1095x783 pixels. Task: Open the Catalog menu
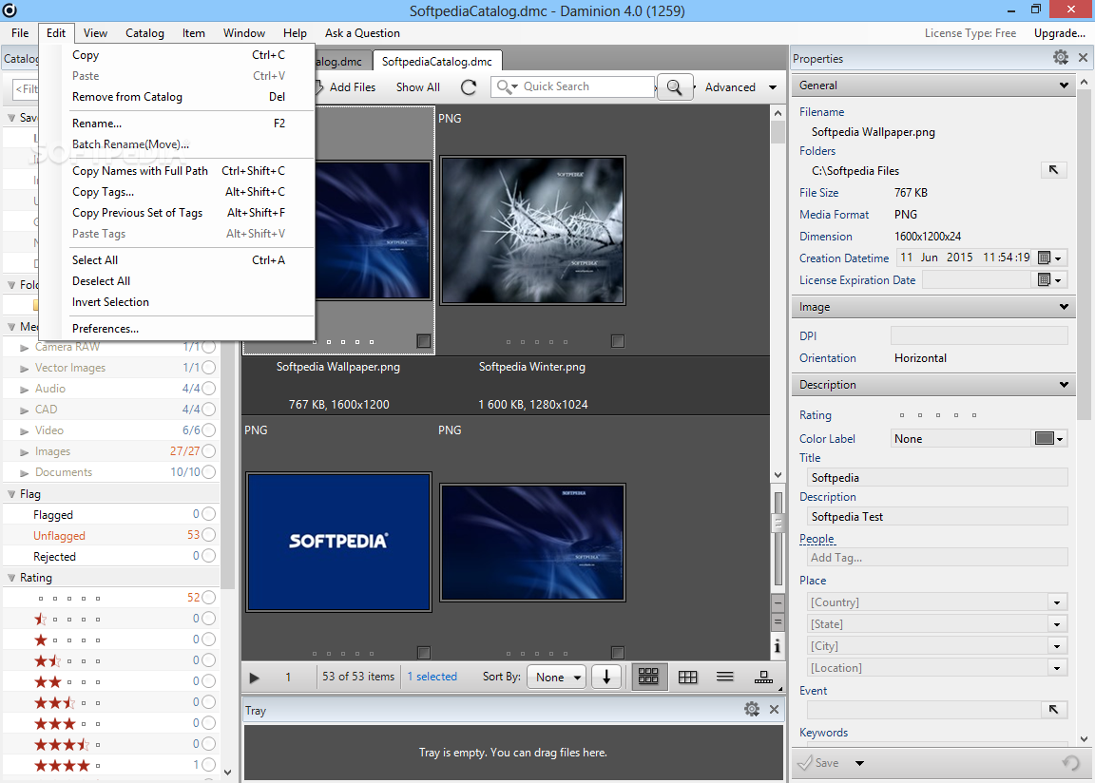pos(144,33)
